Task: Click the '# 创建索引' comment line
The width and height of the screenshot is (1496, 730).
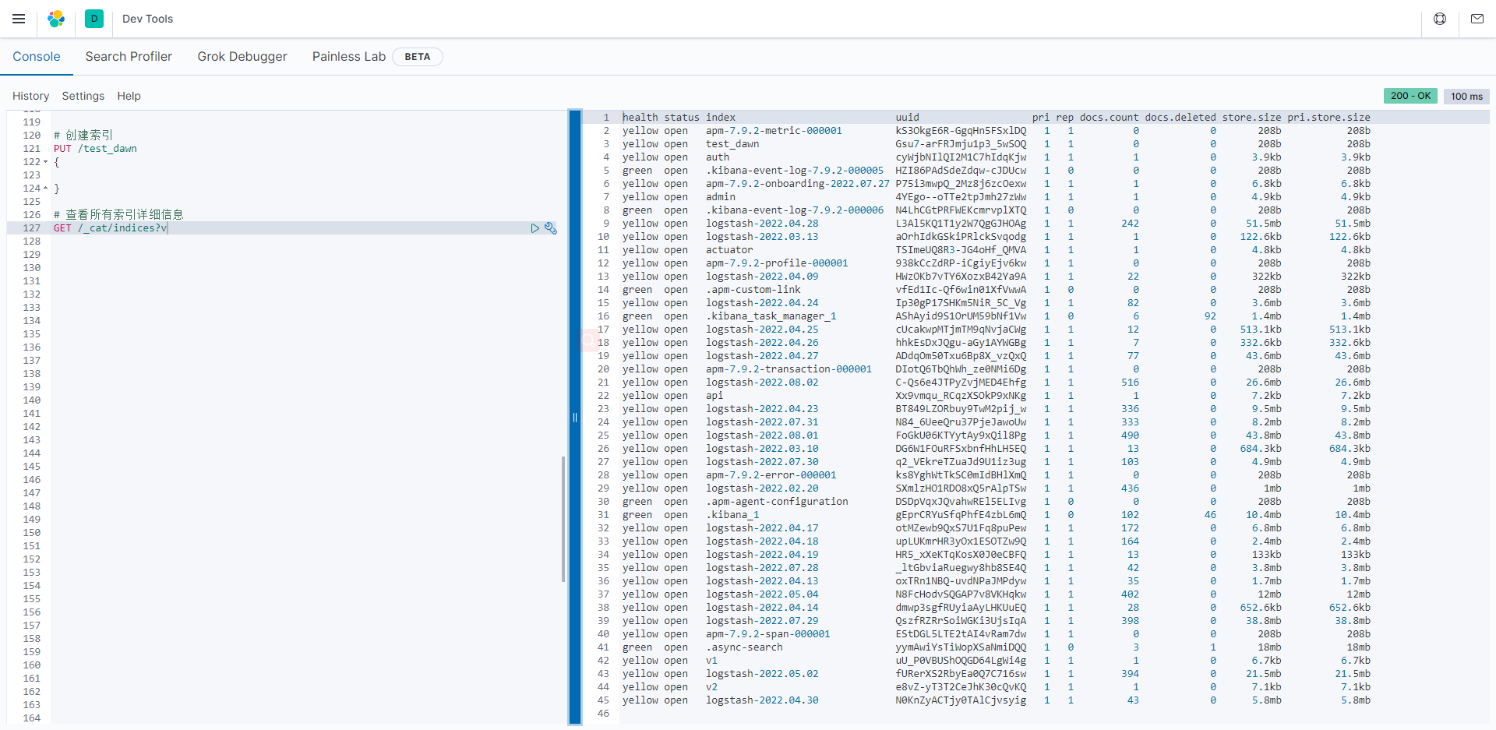Action: tap(83, 136)
